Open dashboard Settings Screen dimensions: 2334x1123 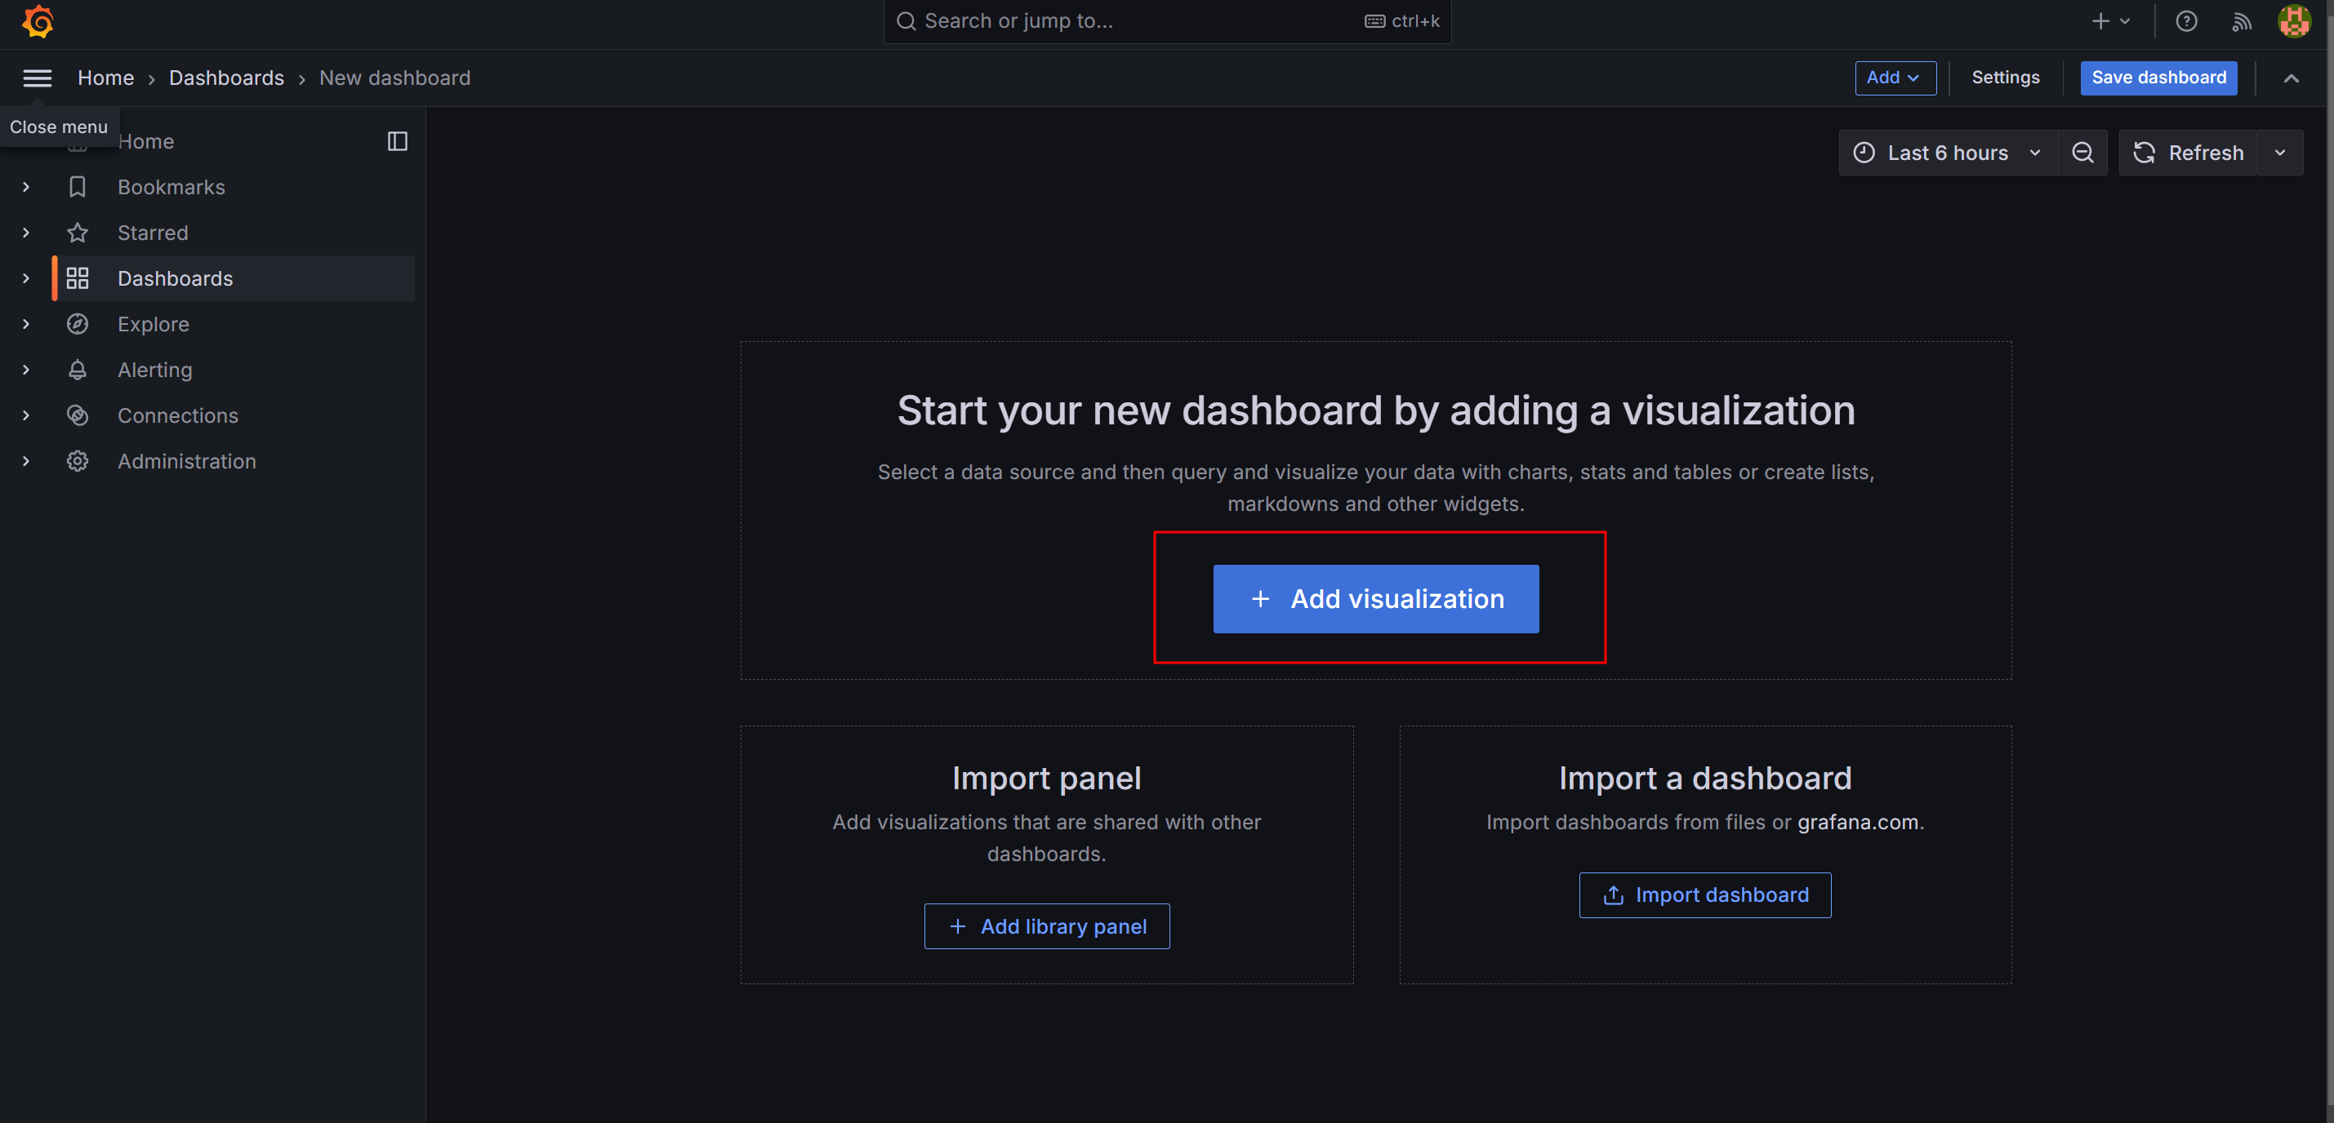[x=2005, y=78]
